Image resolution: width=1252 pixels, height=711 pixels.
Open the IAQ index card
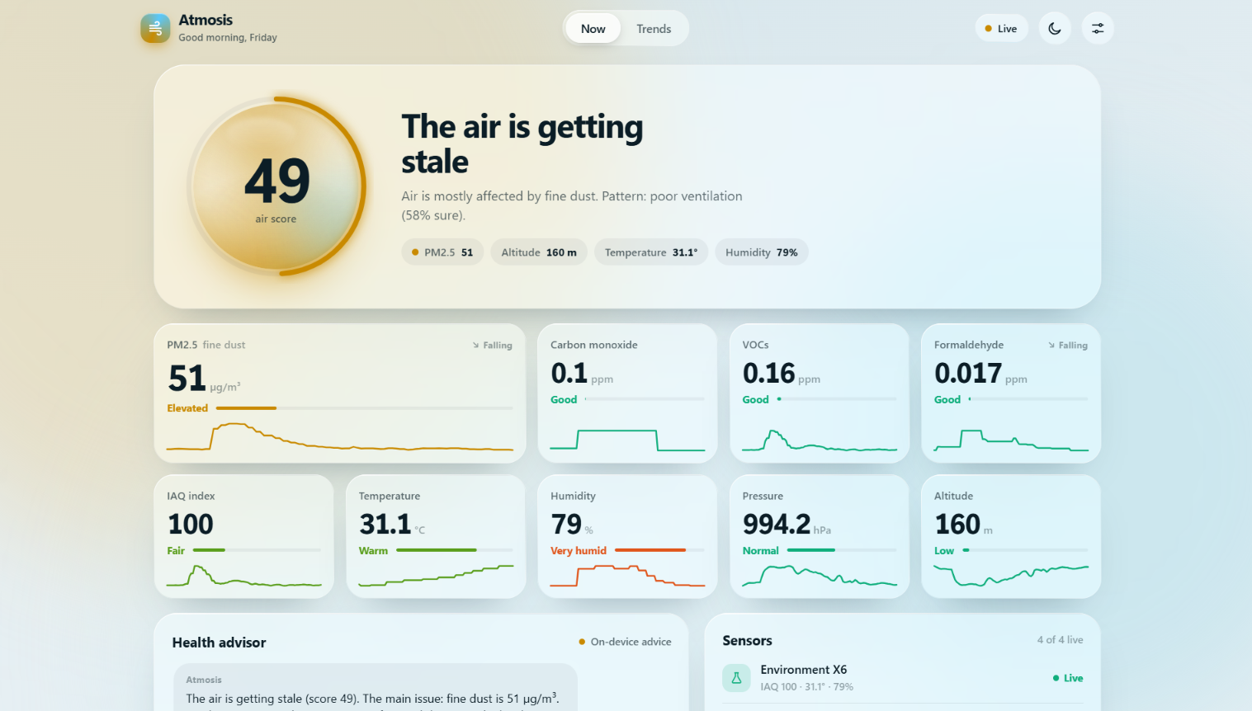pos(244,536)
